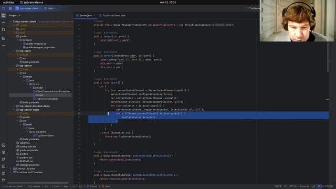Open tcp-server-client project dropdown
The width and height of the screenshot is (336, 189).
[x=28, y=8]
